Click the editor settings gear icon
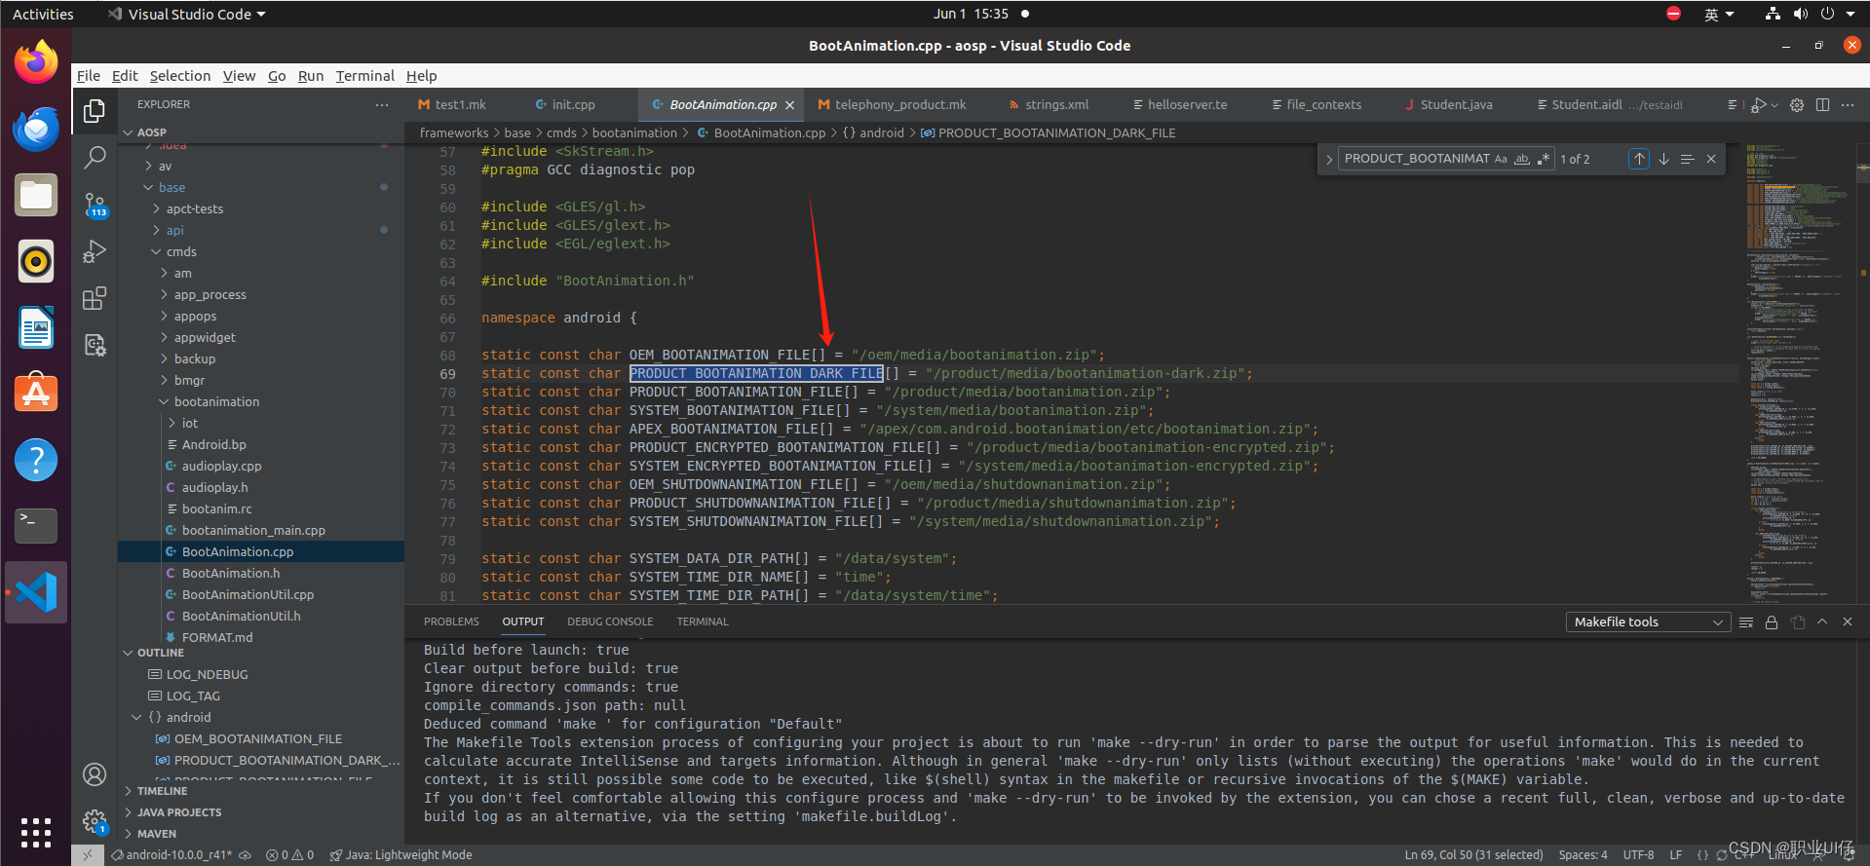The width and height of the screenshot is (1870, 866). (1797, 105)
